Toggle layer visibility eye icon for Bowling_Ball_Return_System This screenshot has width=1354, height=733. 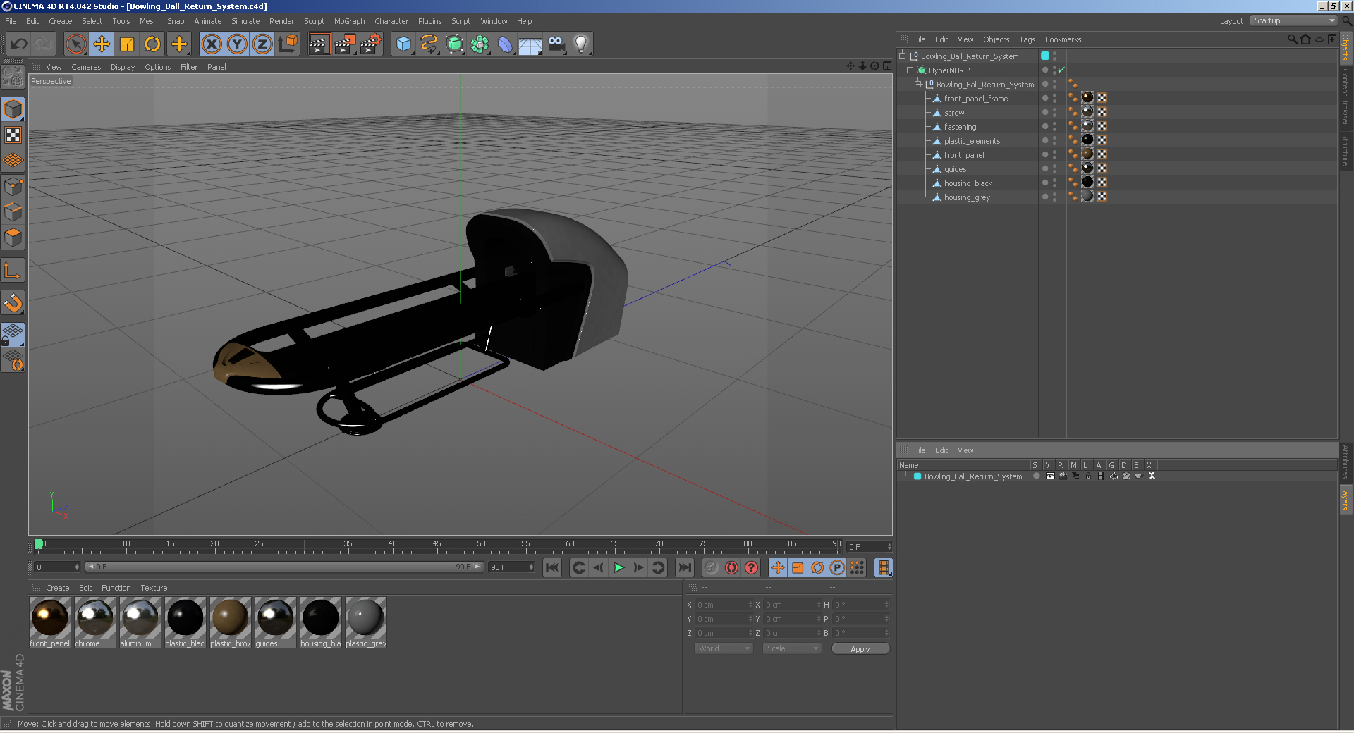point(1050,476)
